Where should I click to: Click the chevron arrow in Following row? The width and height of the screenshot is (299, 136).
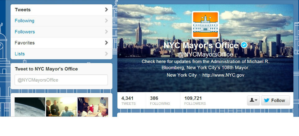tap(106, 21)
